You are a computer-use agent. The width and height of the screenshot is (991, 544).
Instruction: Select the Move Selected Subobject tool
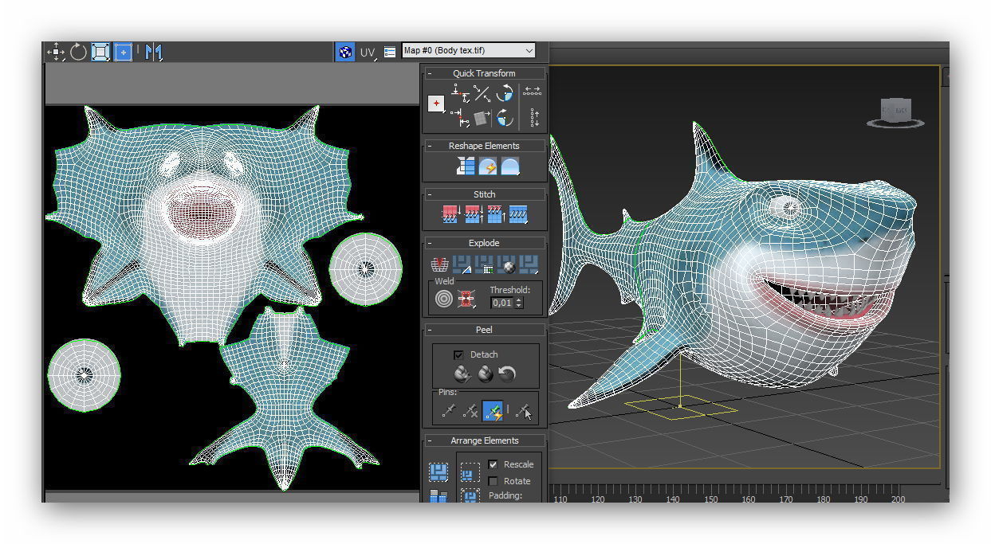coord(55,53)
